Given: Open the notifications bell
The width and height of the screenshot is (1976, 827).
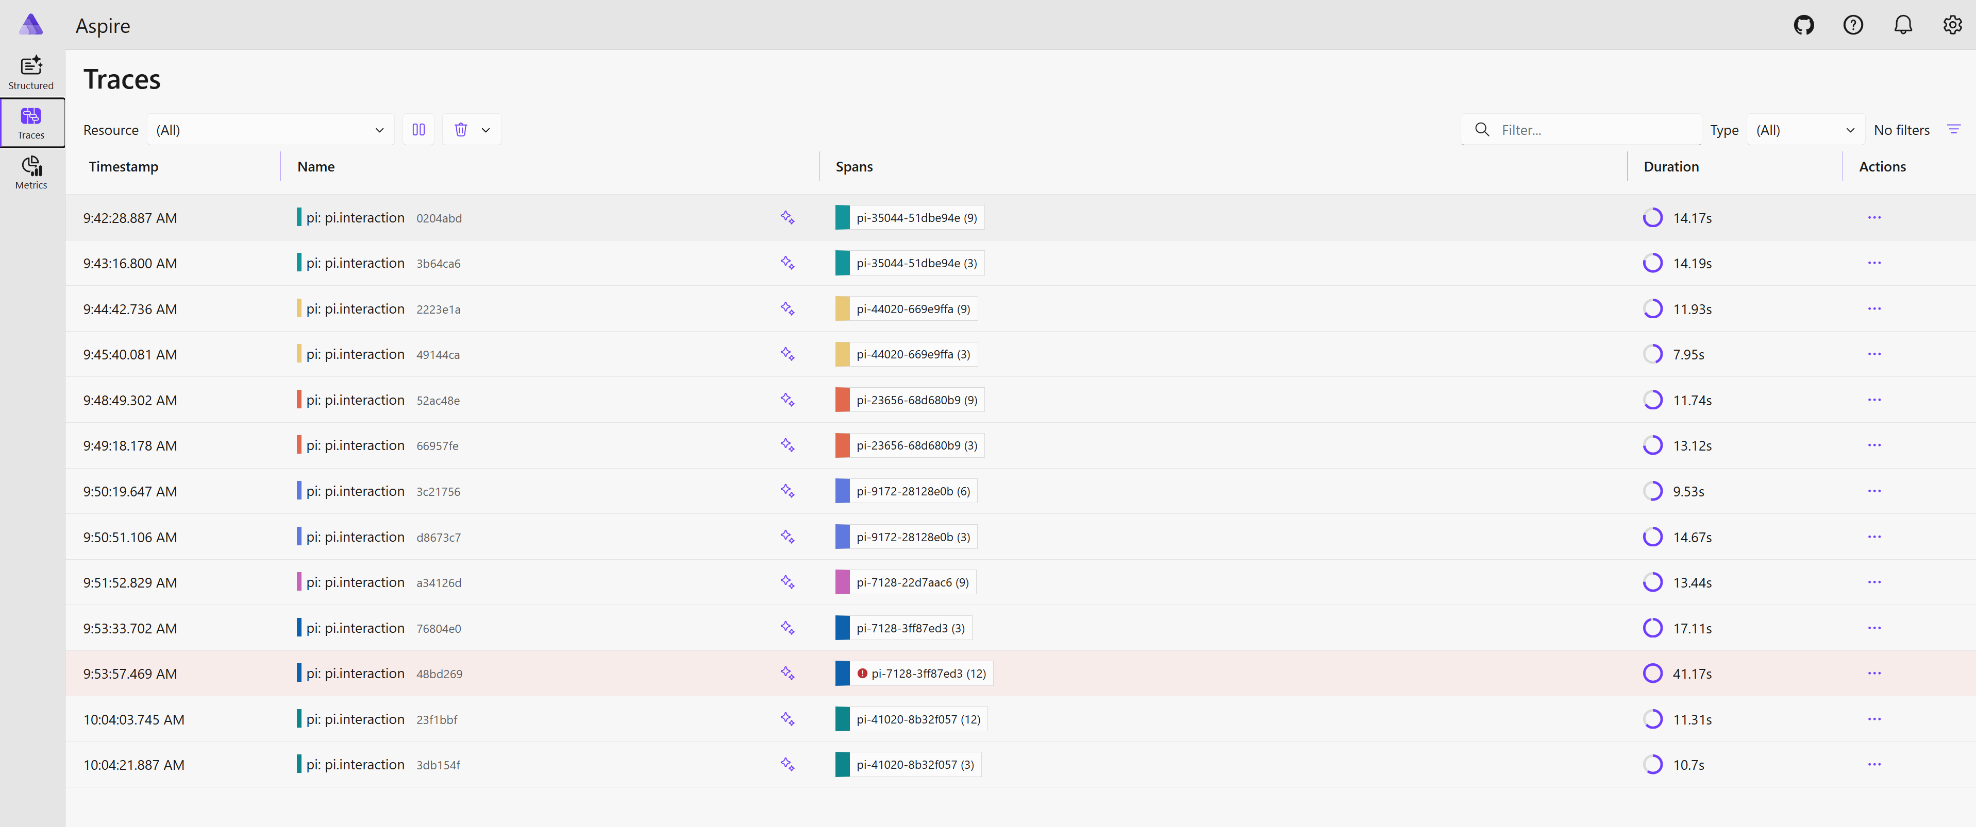Looking at the screenshot, I should coord(1903,25).
